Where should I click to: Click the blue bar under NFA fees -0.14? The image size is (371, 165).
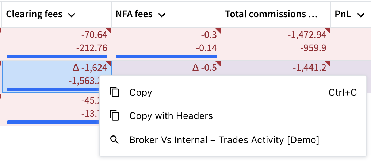[x=167, y=57]
